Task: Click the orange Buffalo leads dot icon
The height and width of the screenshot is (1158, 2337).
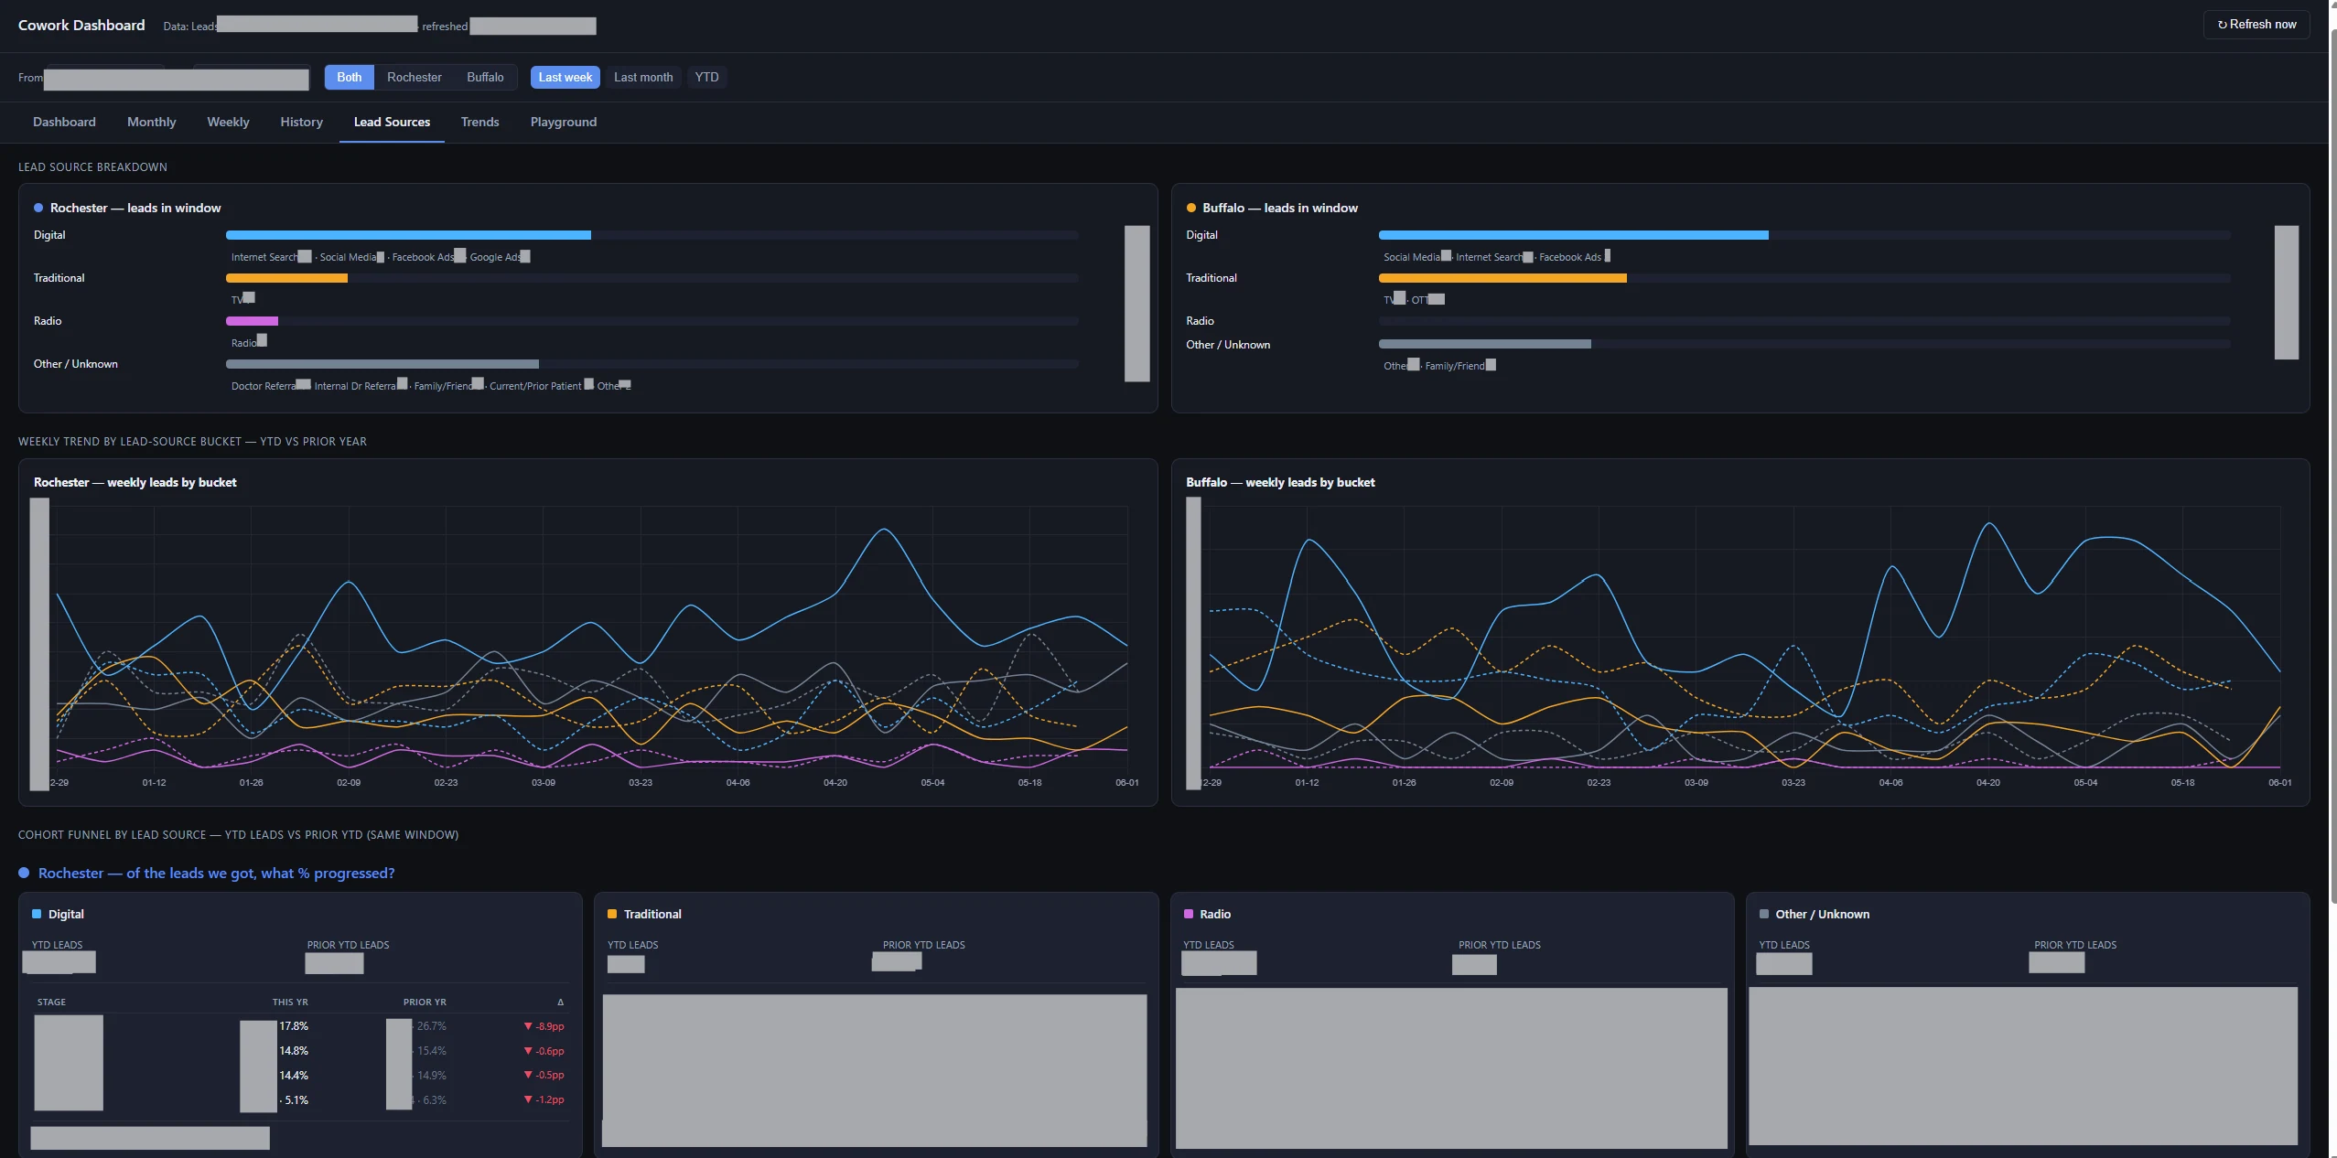Action: 1191,209
